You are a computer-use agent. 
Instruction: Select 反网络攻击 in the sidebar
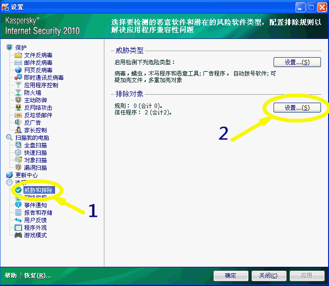(38, 108)
